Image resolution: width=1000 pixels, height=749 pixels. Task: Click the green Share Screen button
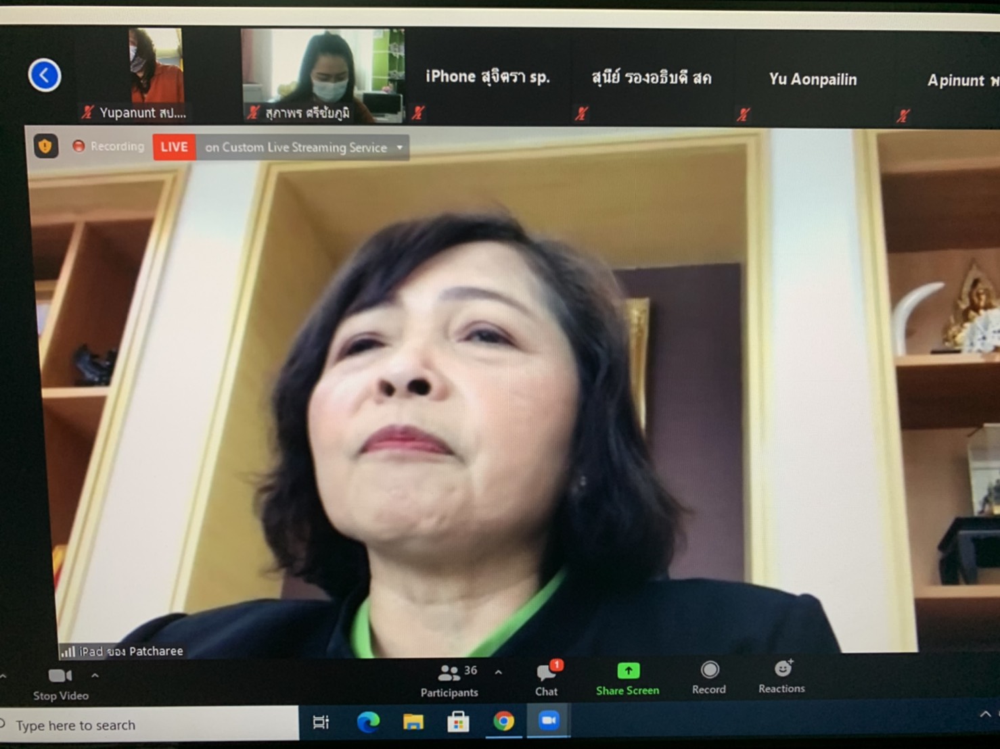[627, 679]
